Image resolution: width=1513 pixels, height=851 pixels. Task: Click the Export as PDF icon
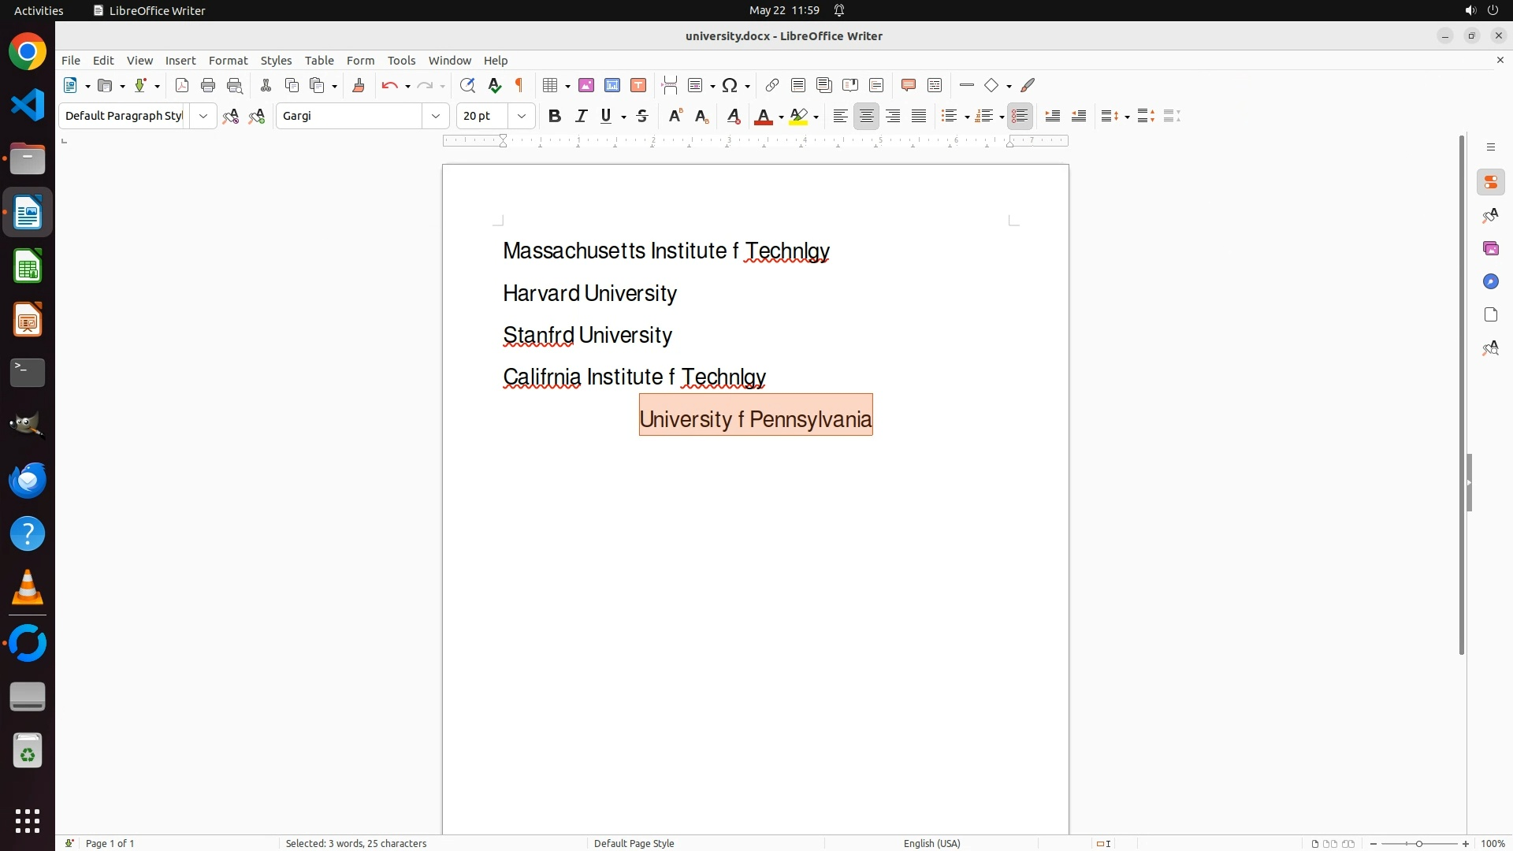tap(182, 85)
